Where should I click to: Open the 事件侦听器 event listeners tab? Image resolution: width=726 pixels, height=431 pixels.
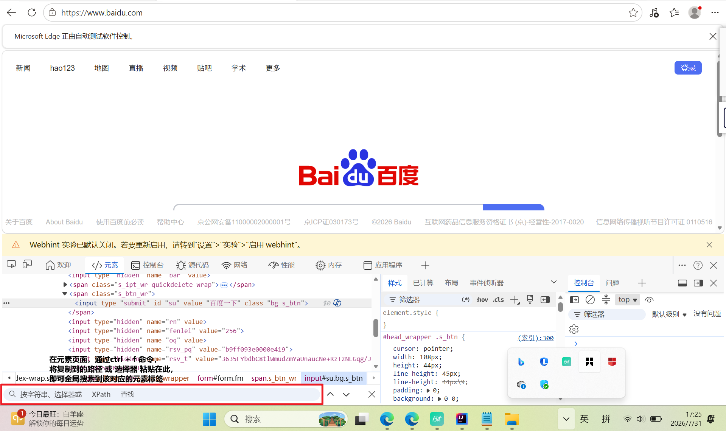click(487, 283)
